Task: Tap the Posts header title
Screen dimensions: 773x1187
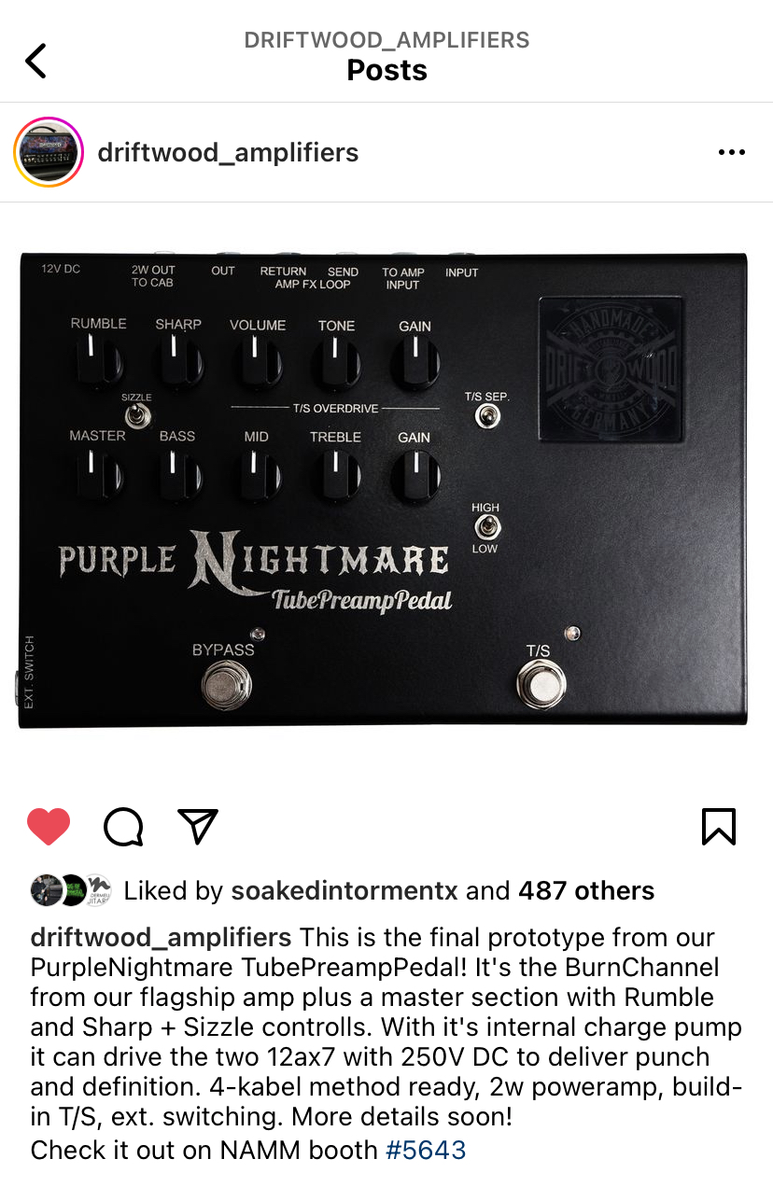Action: coord(386,71)
